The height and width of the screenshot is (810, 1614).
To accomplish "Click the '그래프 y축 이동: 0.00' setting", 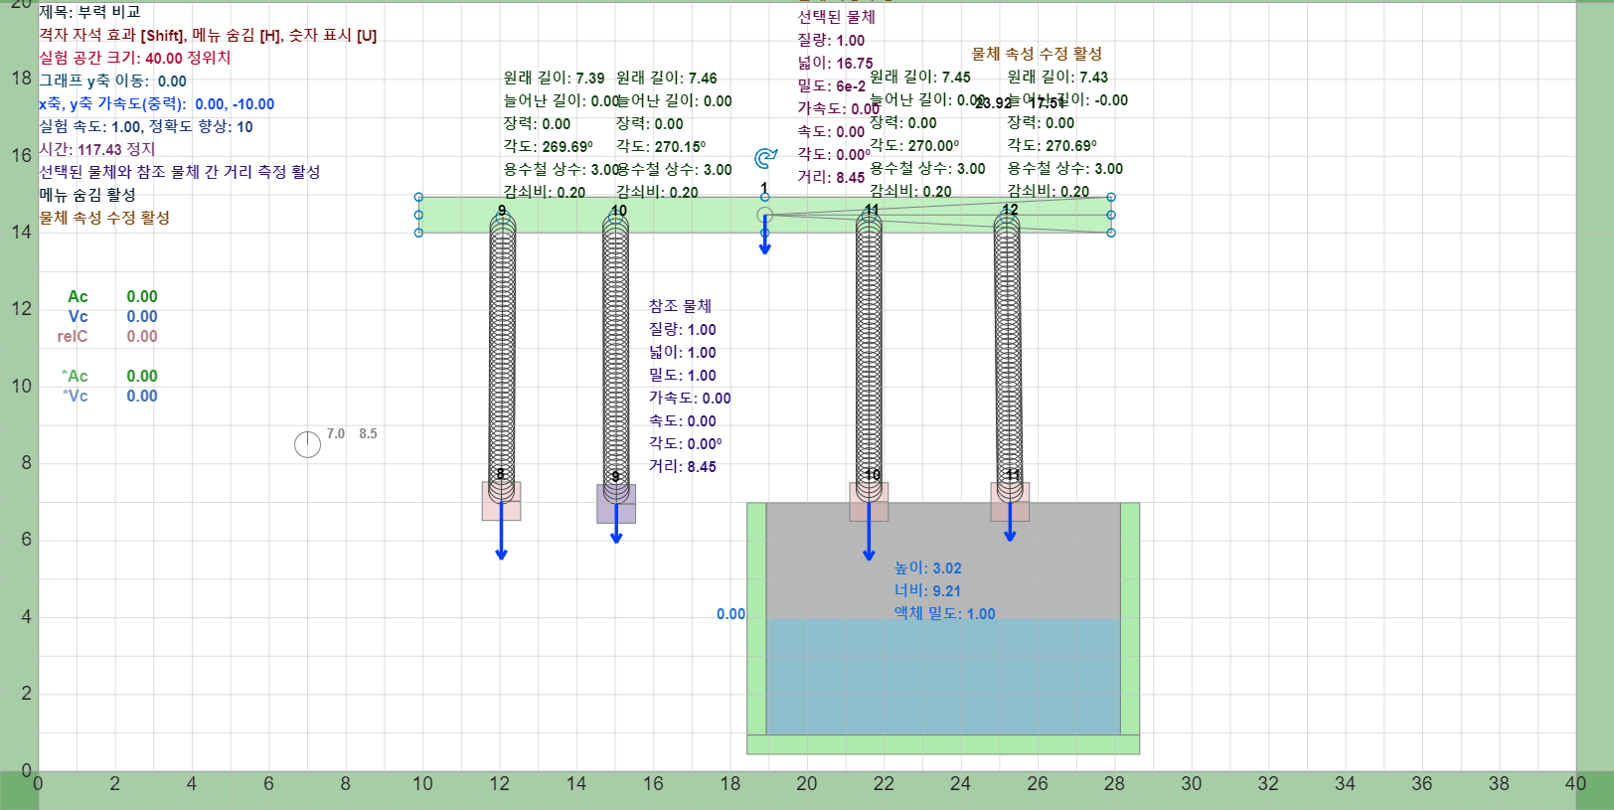I will [112, 81].
